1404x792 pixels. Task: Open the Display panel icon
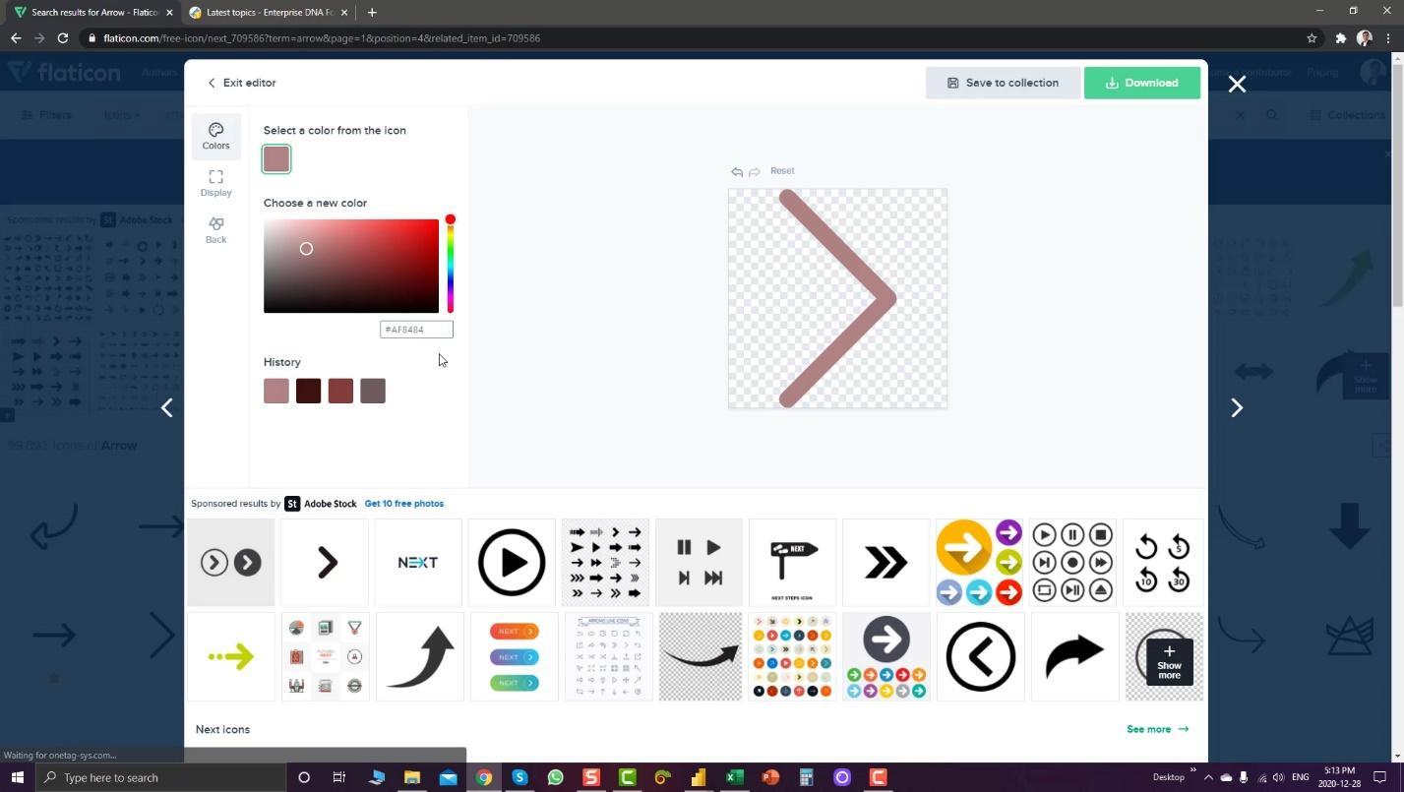tap(215, 183)
